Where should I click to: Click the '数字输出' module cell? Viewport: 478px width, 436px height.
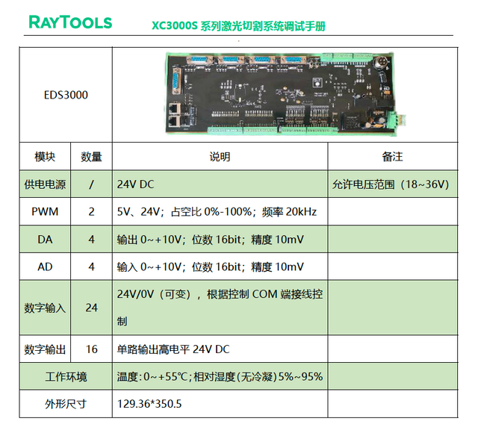coord(45,349)
